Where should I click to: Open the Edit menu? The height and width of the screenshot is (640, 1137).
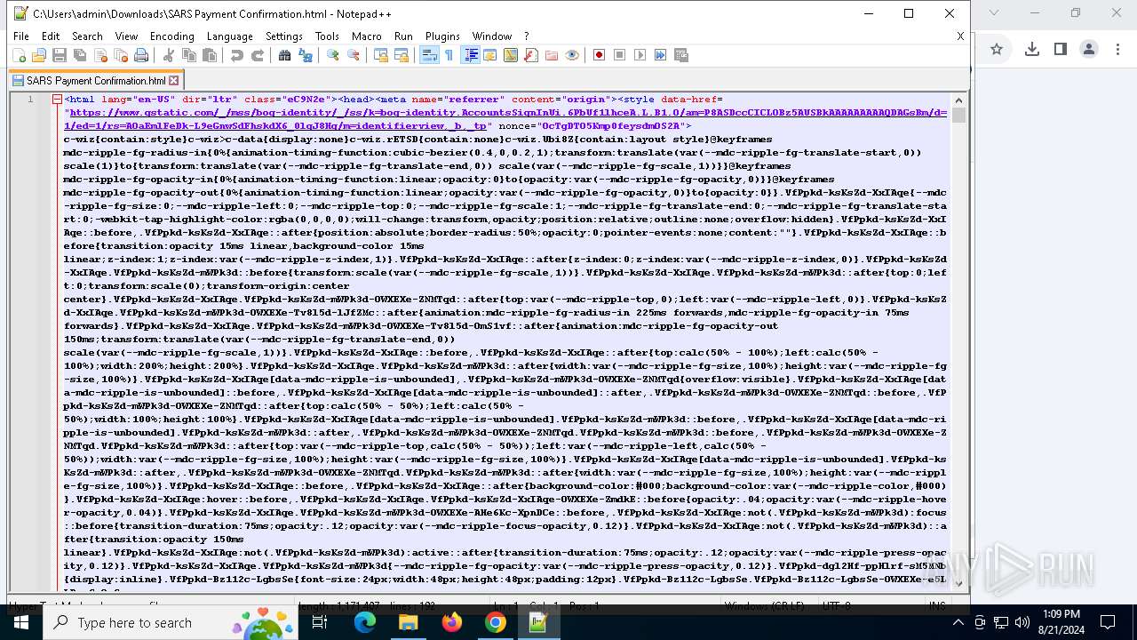(x=51, y=36)
